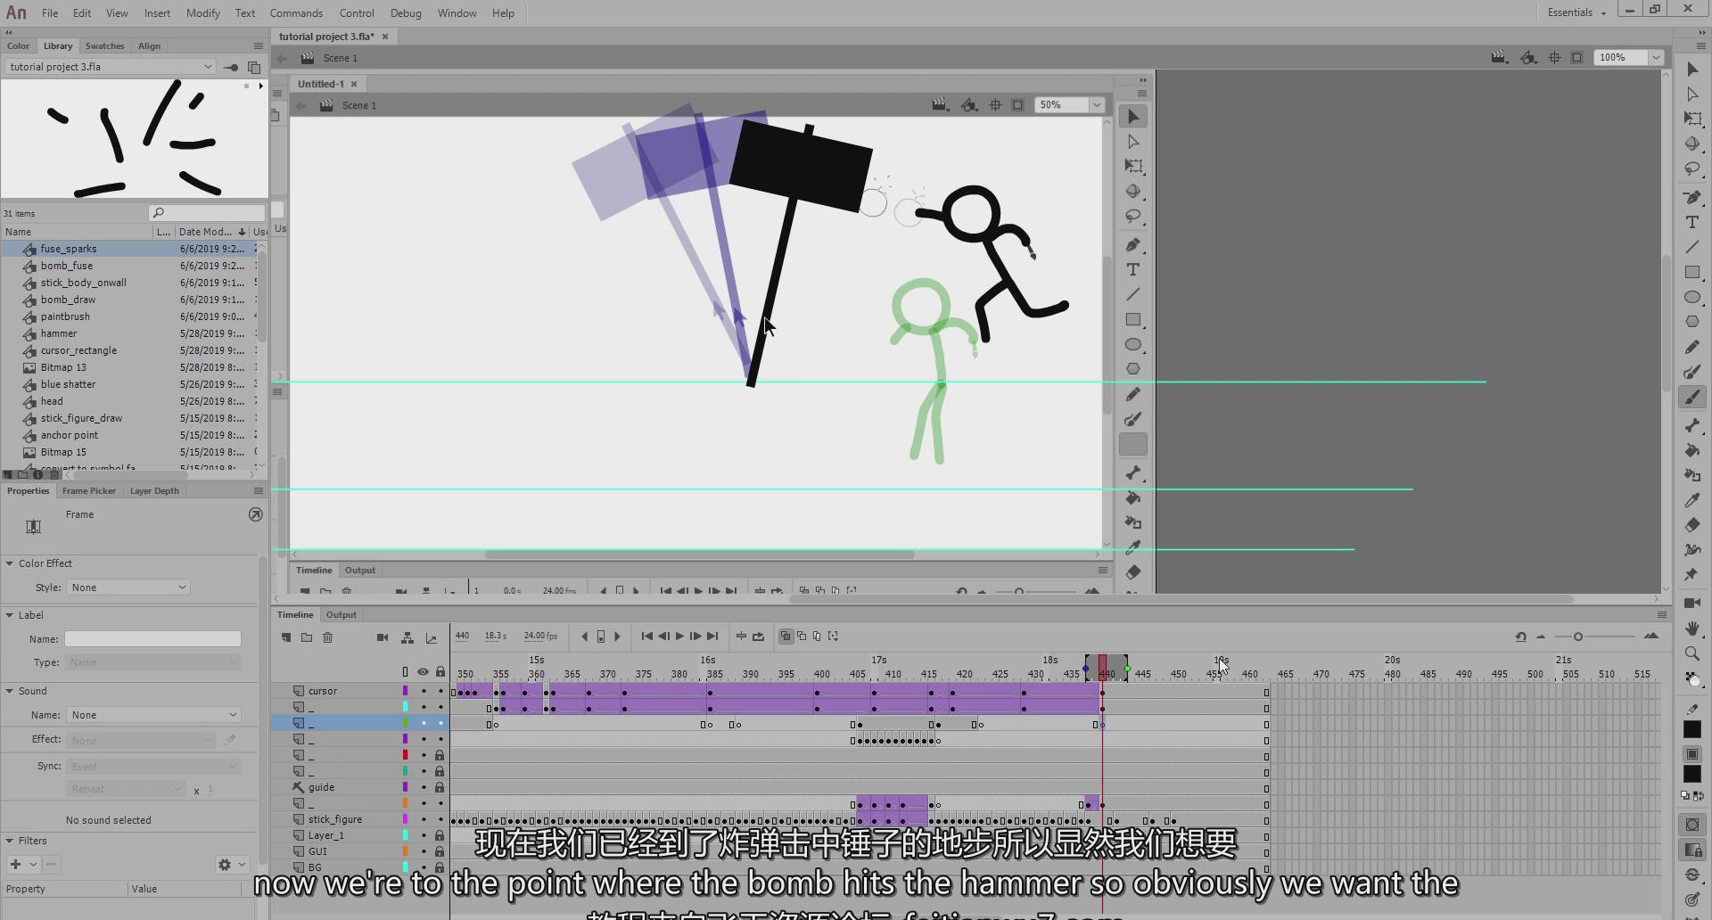The height and width of the screenshot is (920, 1712).
Task: Collapse the Filters section
Action: 10,841
